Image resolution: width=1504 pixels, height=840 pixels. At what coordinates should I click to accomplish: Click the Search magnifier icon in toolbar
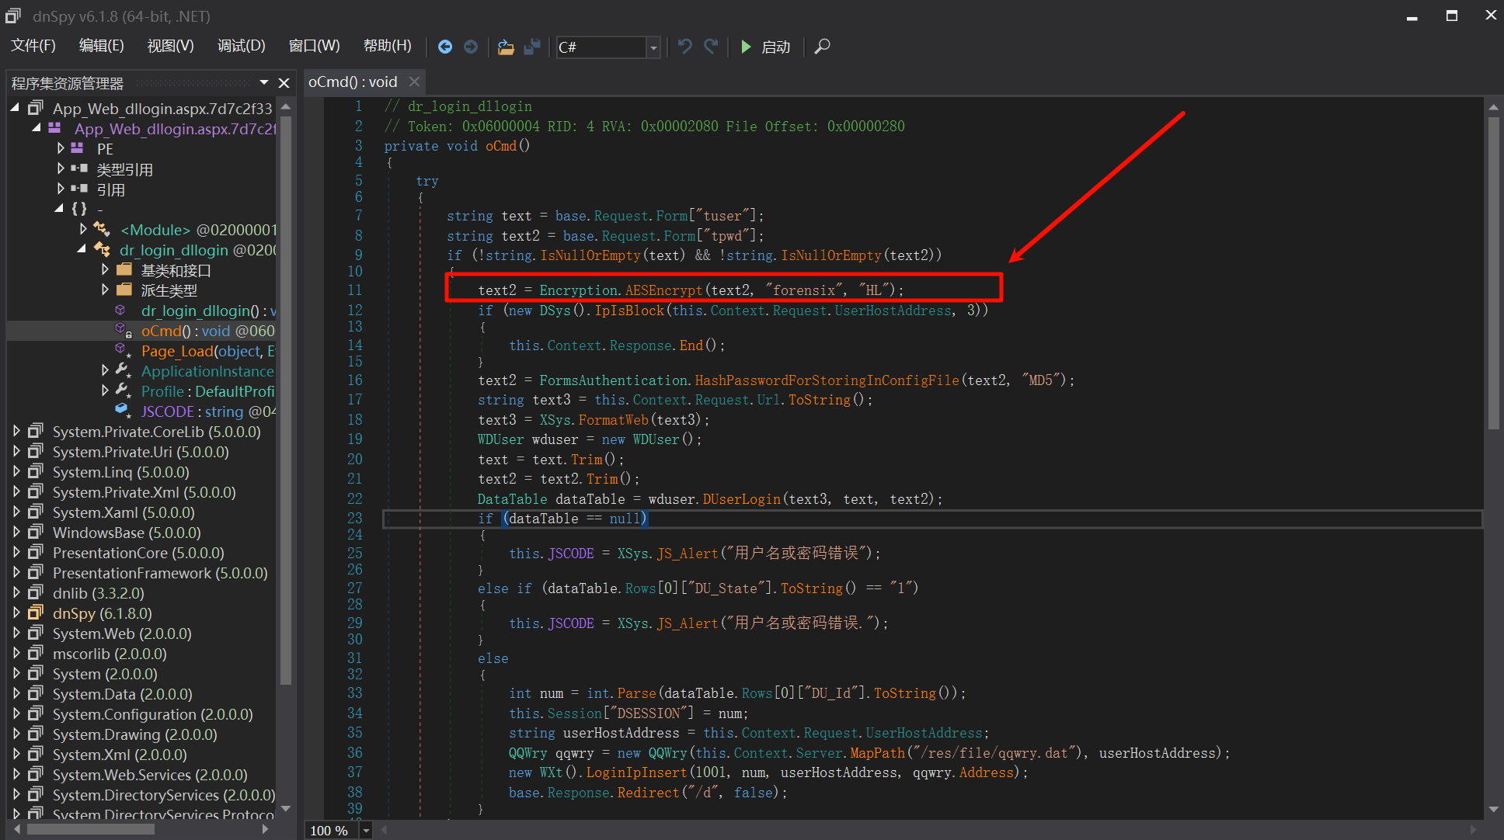click(x=822, y=47)
